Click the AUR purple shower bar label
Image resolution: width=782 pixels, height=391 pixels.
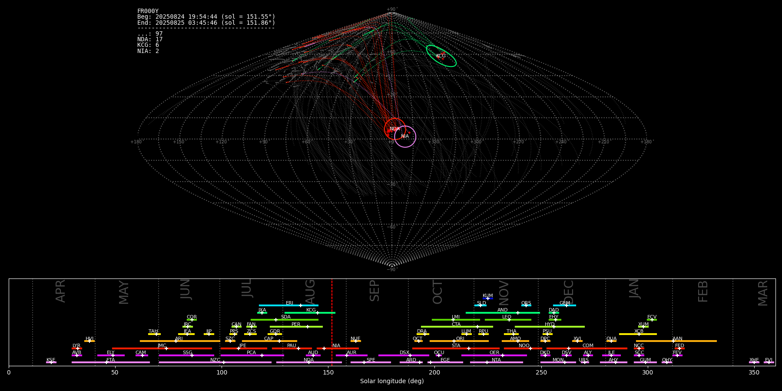coord(351,353)
